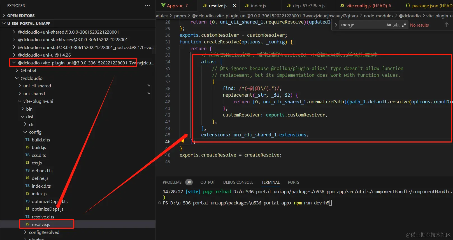
Task: Click line number 31 in the gutter
Action: point(168,42)
